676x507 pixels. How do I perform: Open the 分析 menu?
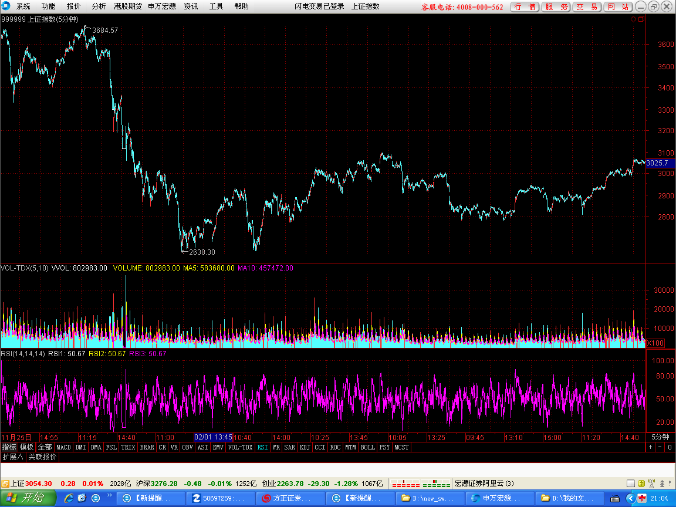point(99,6)
